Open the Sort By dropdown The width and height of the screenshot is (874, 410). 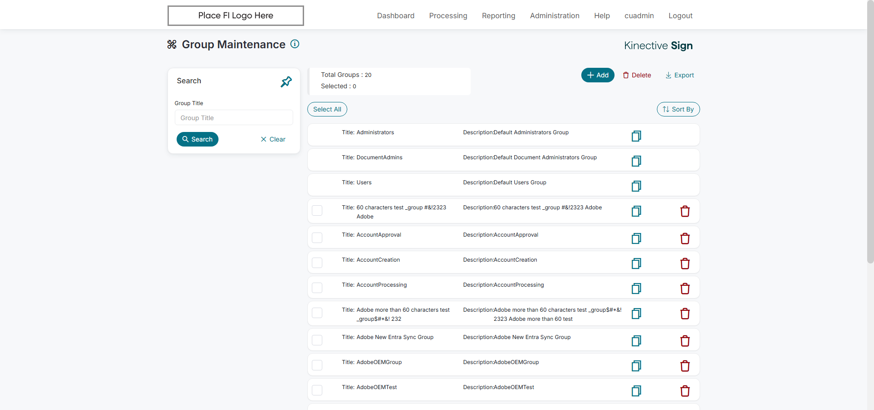tap(678, 109)
